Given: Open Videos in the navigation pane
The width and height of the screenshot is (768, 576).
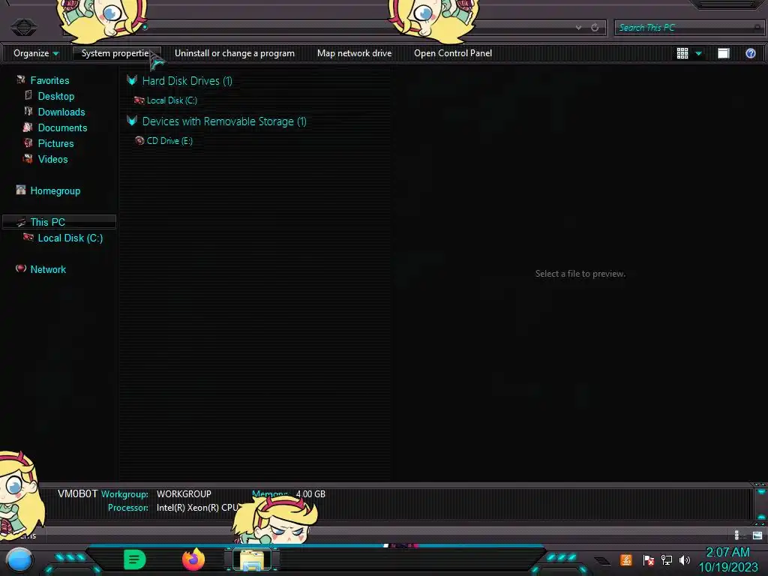Looking at the screenshot, I should [52, 159].
